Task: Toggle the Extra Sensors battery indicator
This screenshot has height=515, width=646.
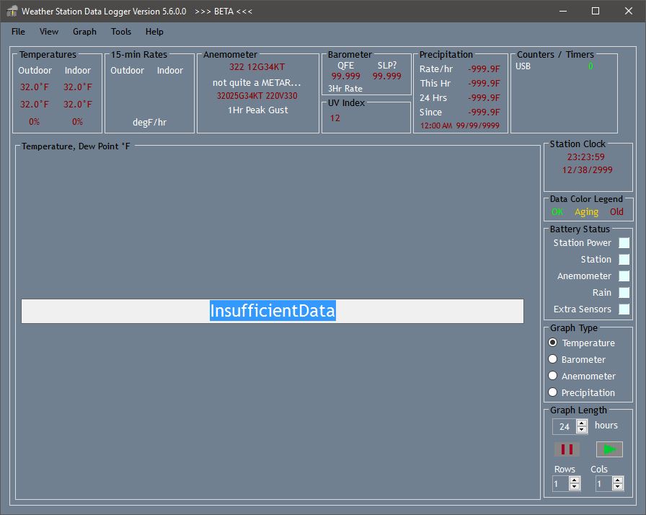Action: [x=624, y=309]
